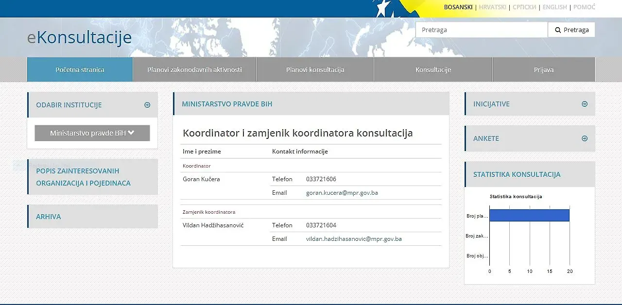Click the magnifier icon in Pretraga button
This screenshot has width=622, height=305.
tap(558, 30)
